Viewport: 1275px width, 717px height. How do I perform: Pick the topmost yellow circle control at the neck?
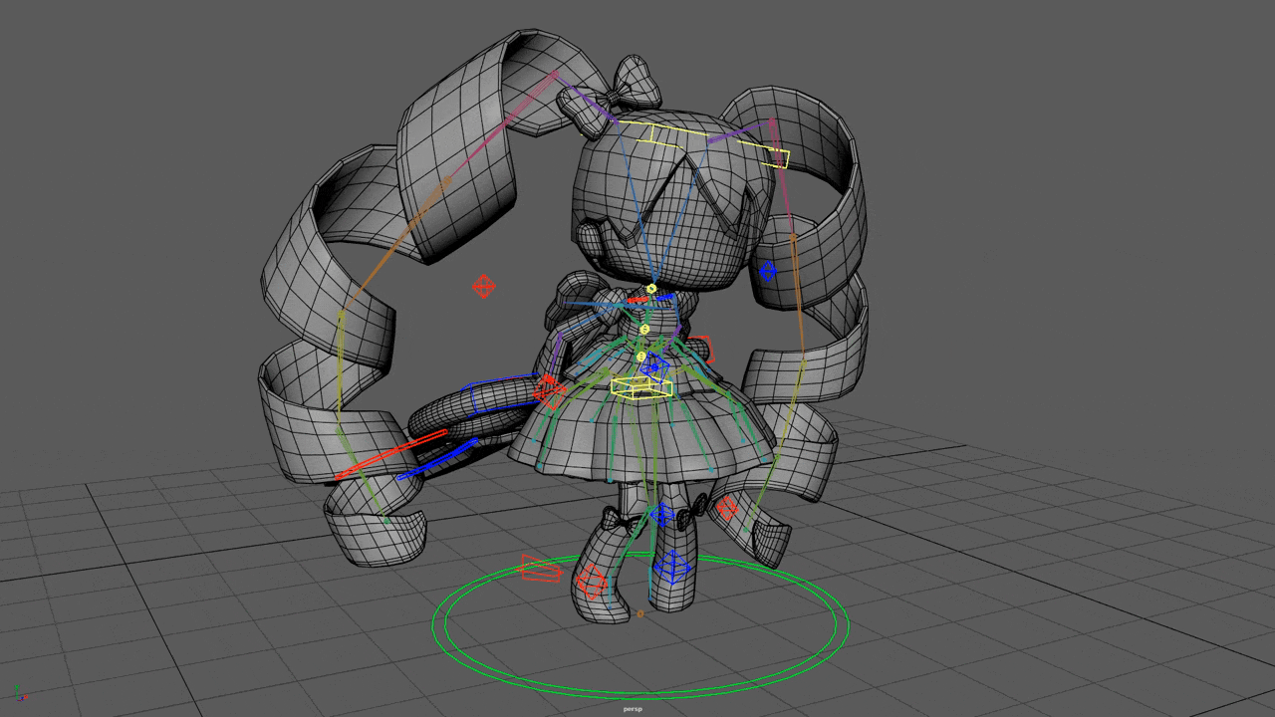pos(651,289)
